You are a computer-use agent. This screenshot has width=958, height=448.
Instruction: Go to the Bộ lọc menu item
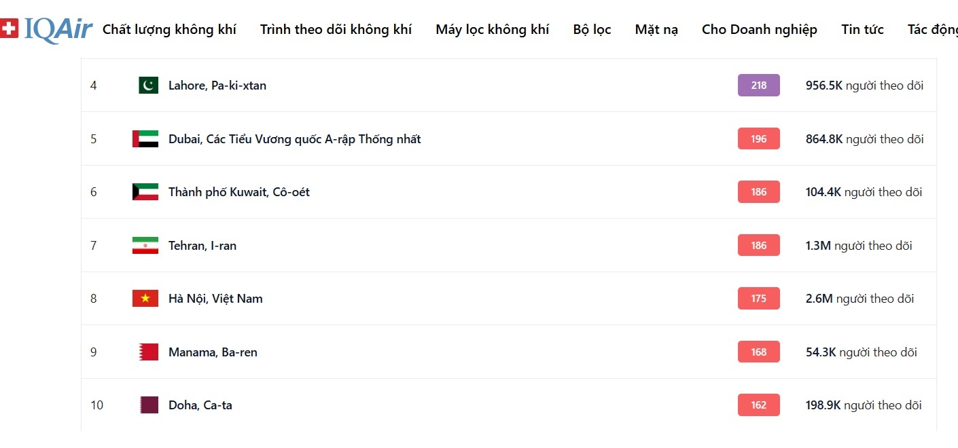click(x=592, y=29)
